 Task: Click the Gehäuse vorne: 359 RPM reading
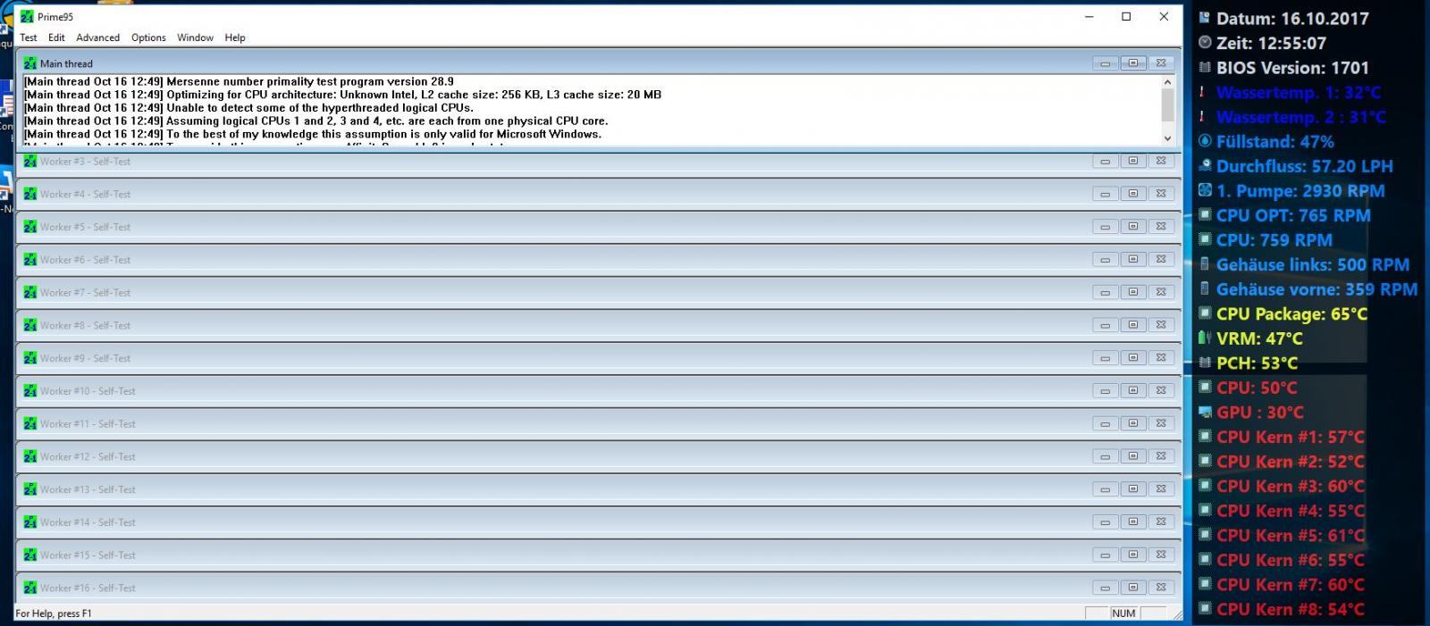pos(1316,289)
